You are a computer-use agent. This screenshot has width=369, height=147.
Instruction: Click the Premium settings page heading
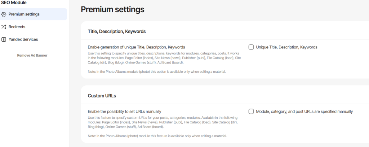coord(112,9)
